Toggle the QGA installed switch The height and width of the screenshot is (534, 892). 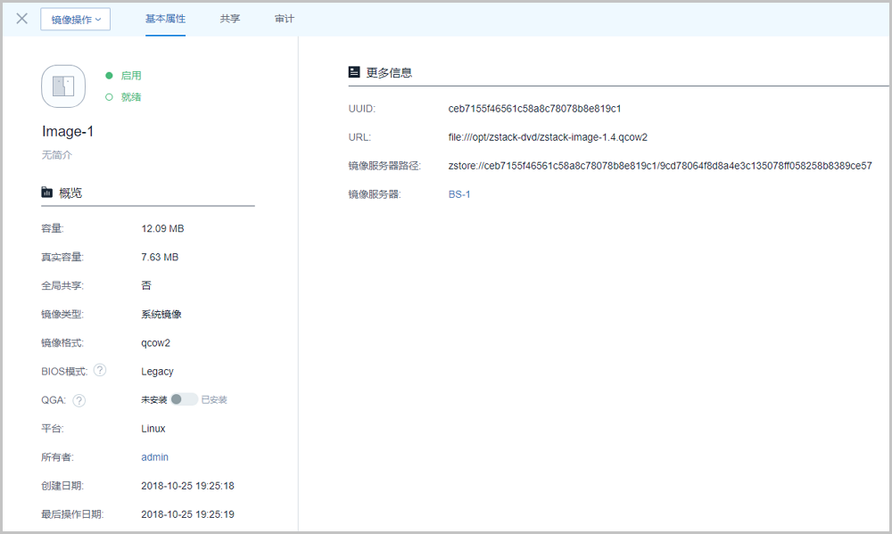[x=185, y=399]
